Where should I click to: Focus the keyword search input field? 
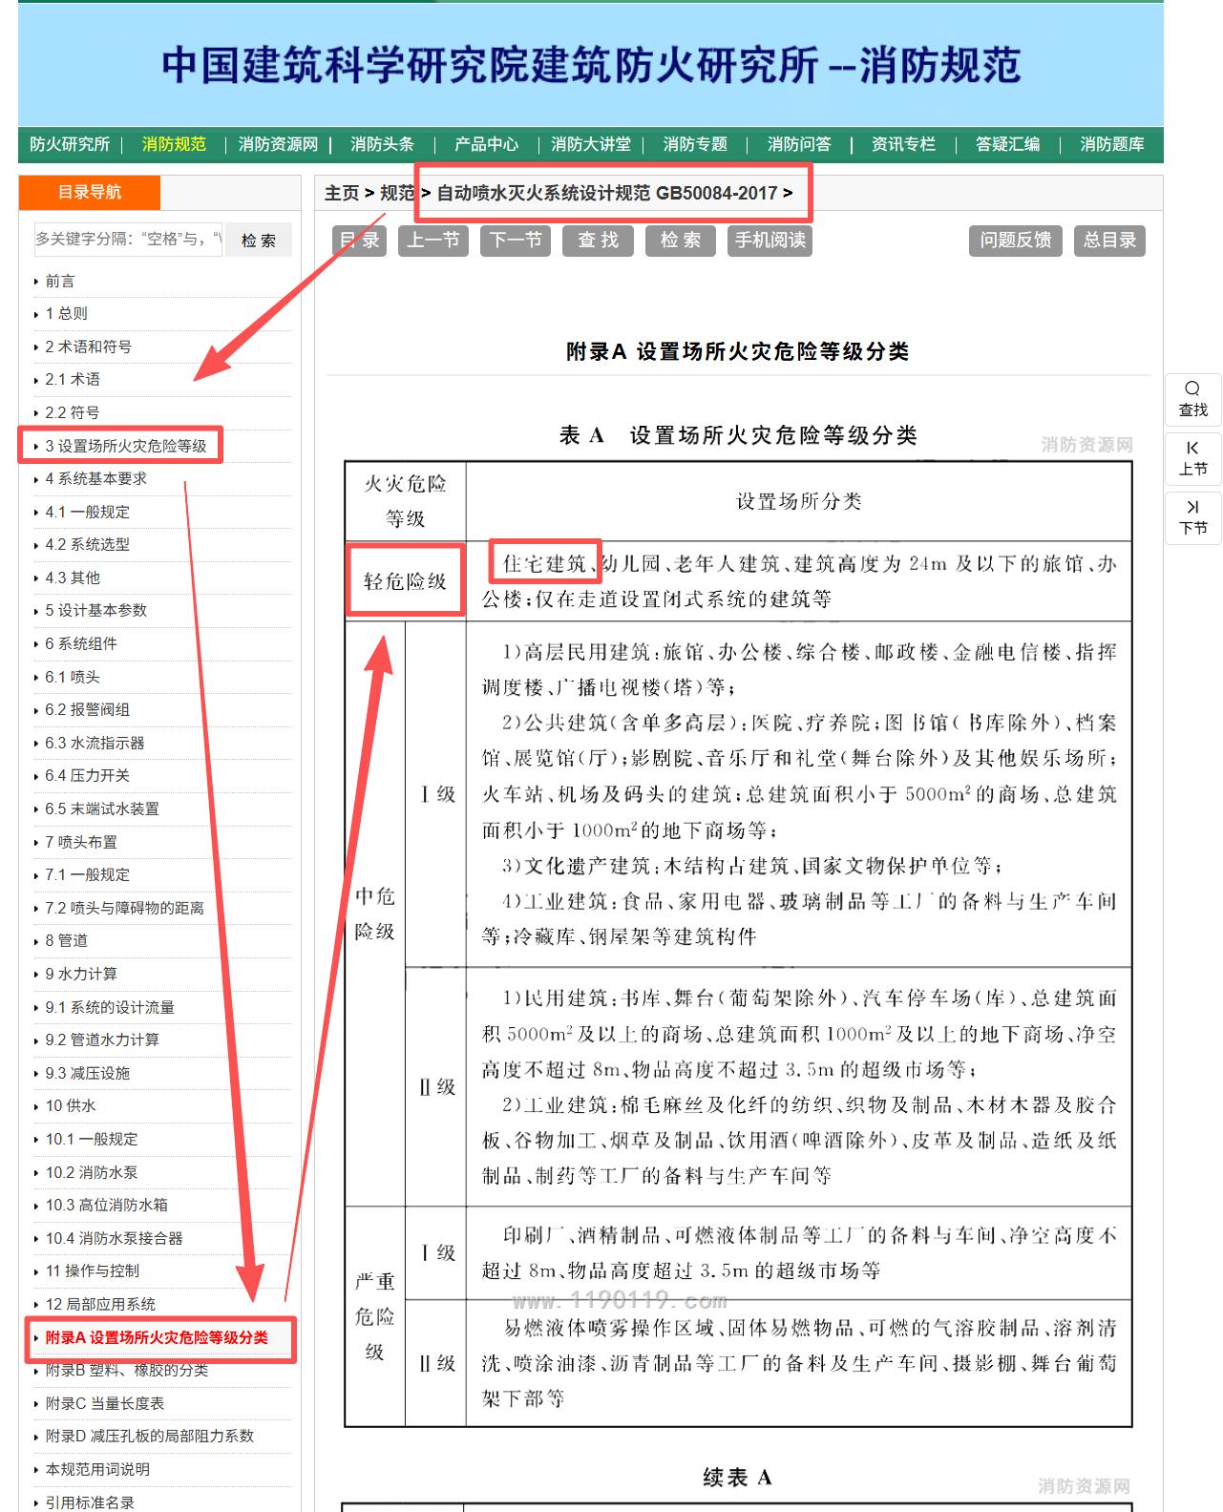[128, 240]
